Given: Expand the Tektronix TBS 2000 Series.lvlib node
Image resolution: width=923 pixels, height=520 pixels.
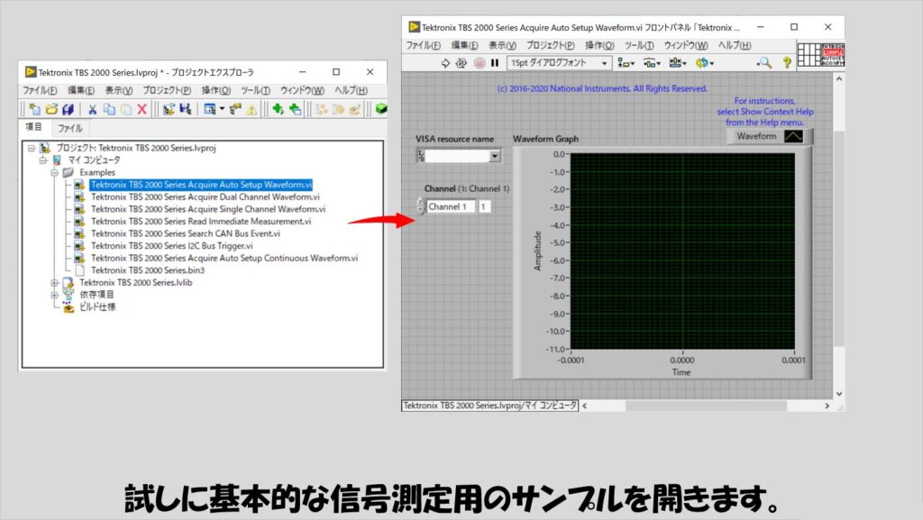Looking at the screenshot, I should click(x=54, y=283).
